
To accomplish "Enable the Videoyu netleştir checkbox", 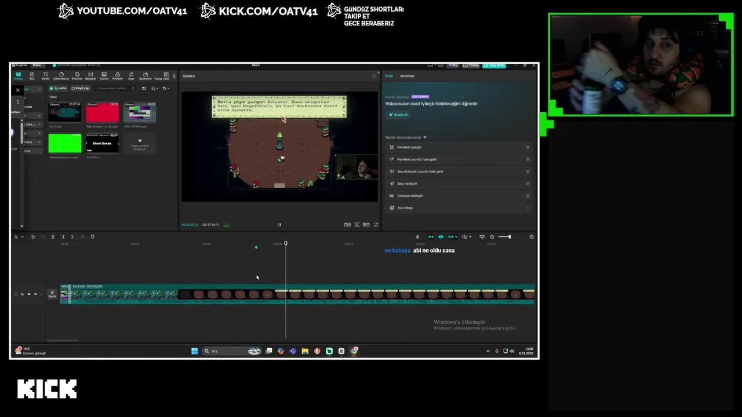I will [528, 196].
